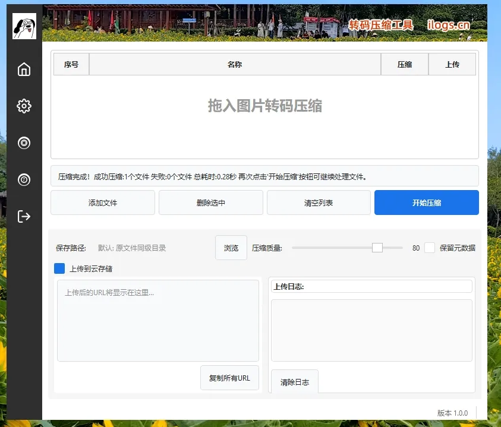Open the settings gear in sidebar

coord(24,106)
